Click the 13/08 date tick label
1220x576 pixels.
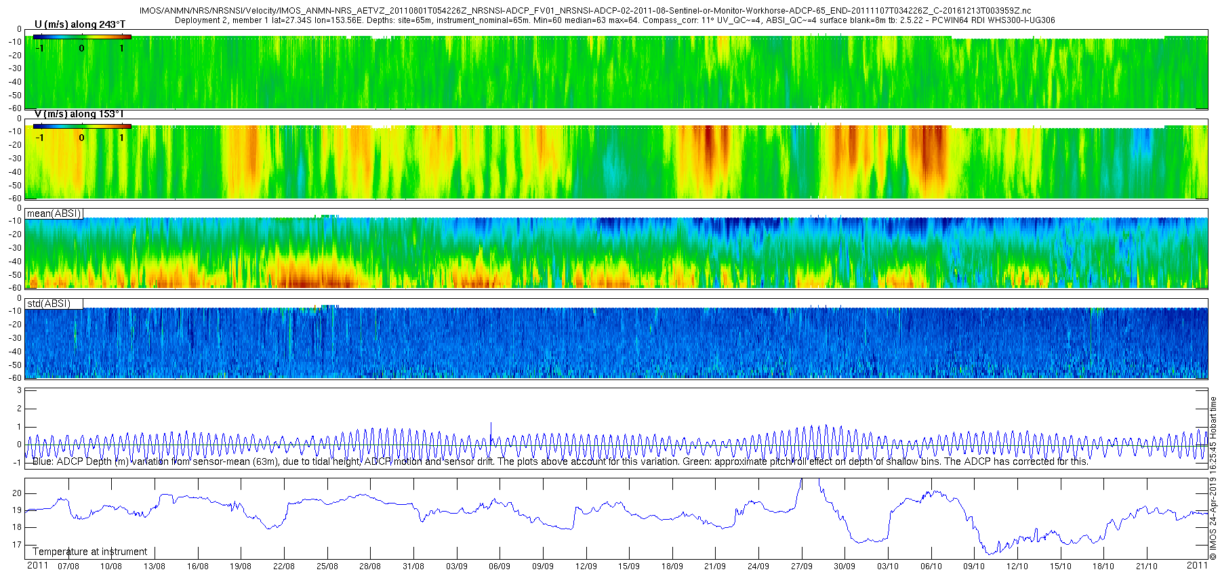click(x=155, y=567)
